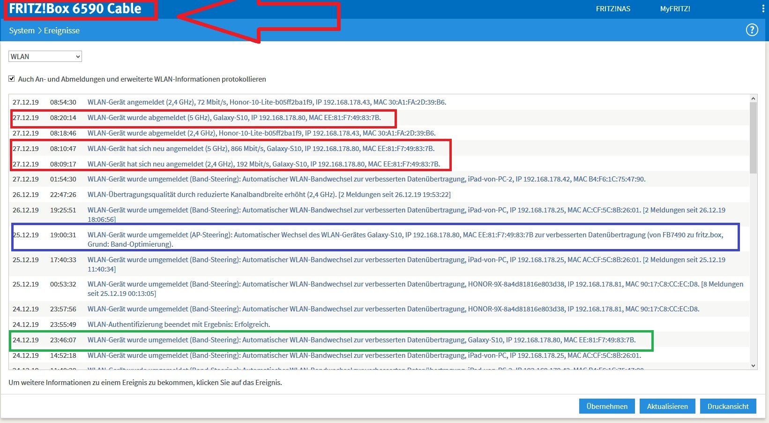Click the Ereignisse breadcrumb entry
Viewport: 769px width, 423px height.
[62, 30]
